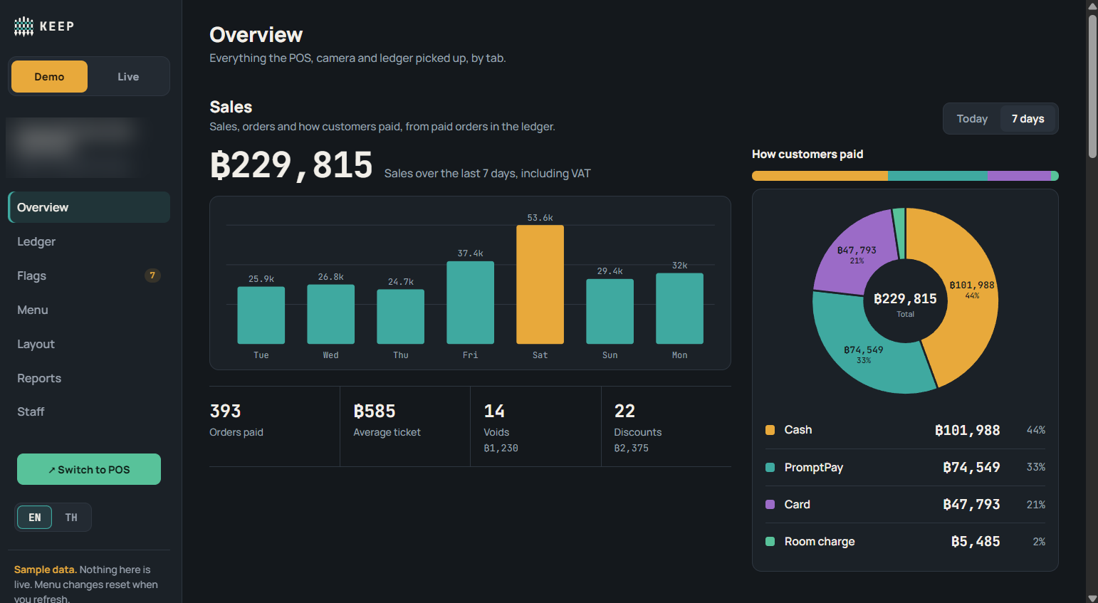Image resolution: width=1098 pixels, height=603 pixels.
Task: Click the Friday 37.4k bar
Action: (470, 303)
